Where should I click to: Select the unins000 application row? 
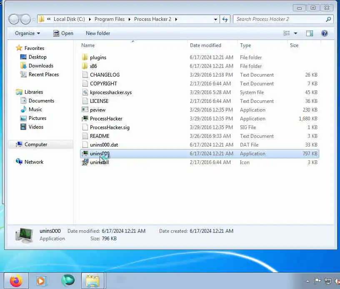coord(200,154)
